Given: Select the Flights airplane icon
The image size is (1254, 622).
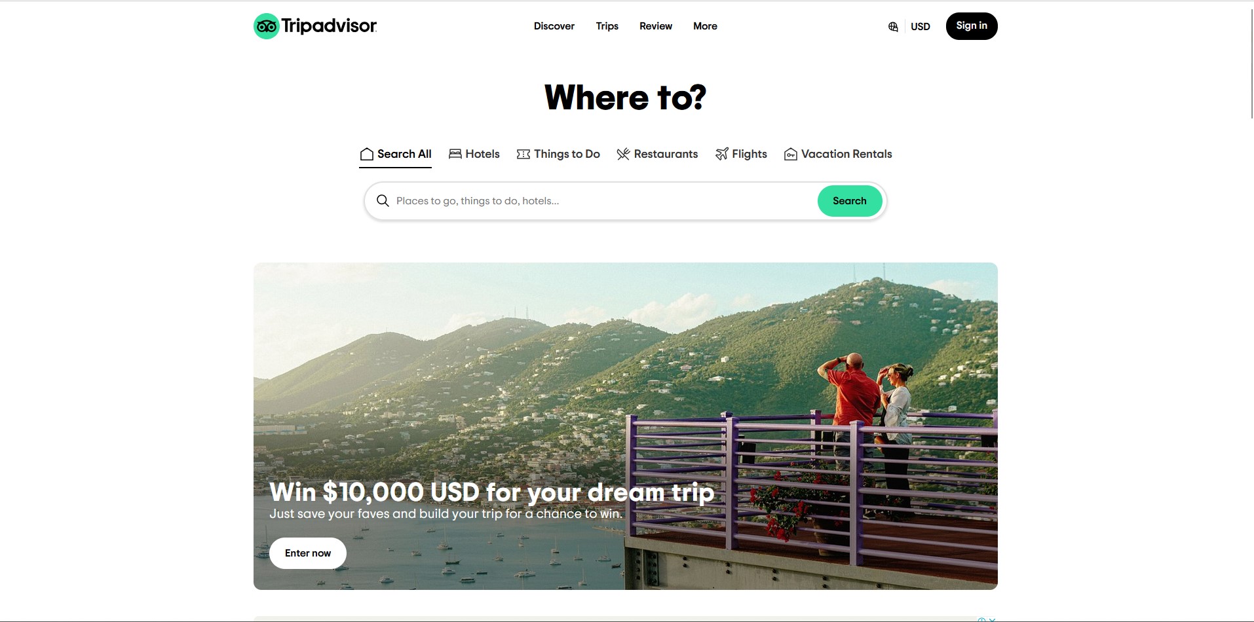Looking at the screenshot, I should pyautogui.click(x=721, y=154).
